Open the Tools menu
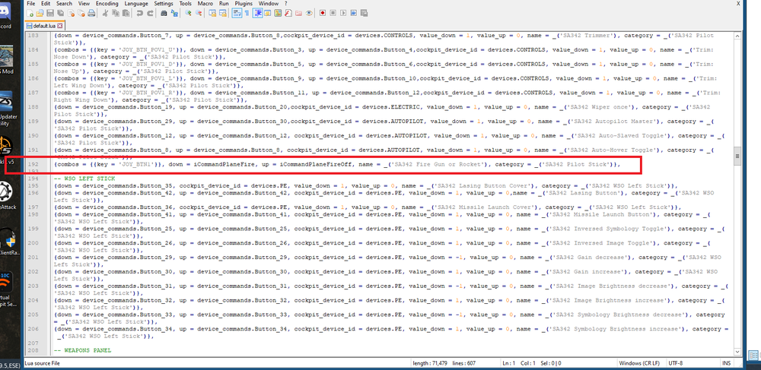This screenshot has height=370, width=761. (186, 3)
